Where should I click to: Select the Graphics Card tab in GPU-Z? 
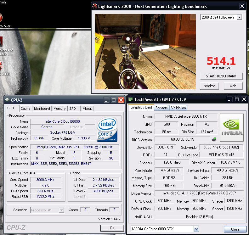tap(141, 107)
